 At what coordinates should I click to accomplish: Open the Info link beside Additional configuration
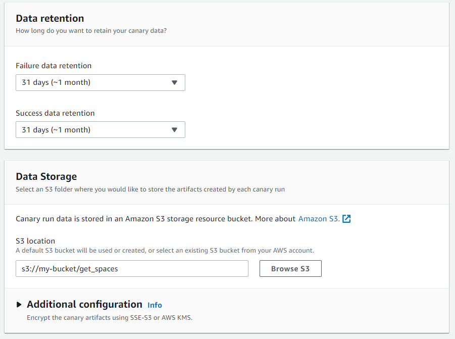coord(155,305)
